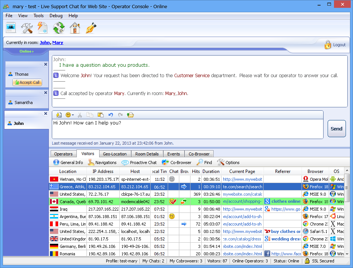Image resolution: width=353 pixels, height=268 pixels.
Task: Sort by Location column header
Action: tap(68, 171)
